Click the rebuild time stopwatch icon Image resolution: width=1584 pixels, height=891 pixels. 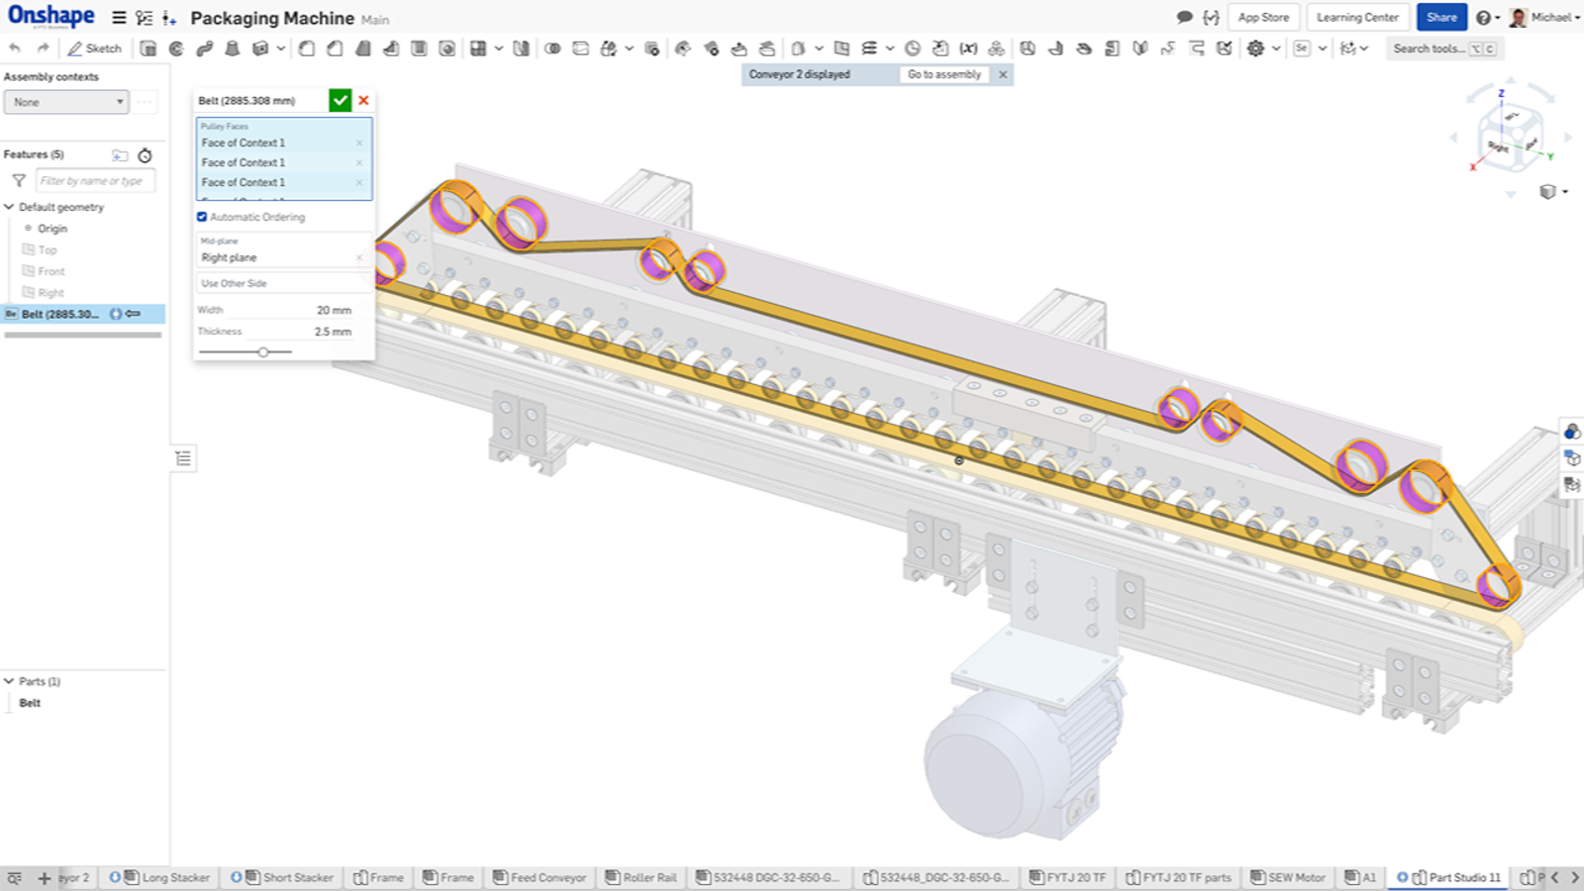[146, 155]
